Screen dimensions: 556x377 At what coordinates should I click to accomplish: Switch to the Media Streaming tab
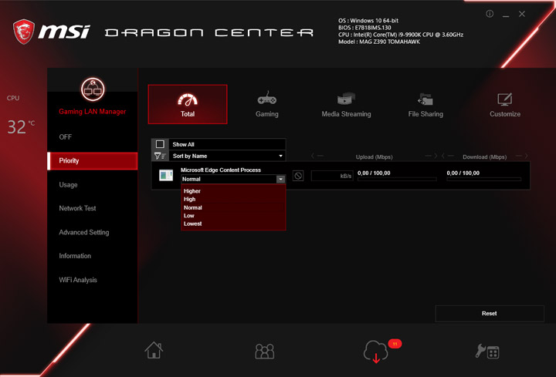pos(346,104)
